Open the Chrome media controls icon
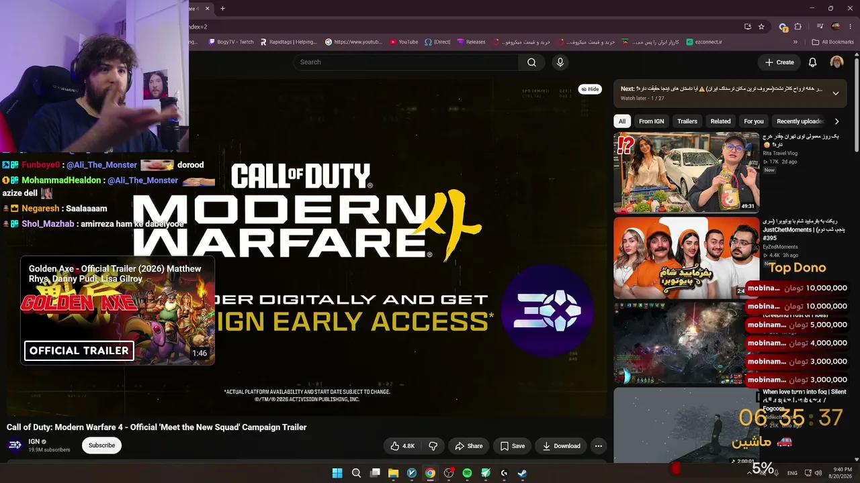The height and width of the screenshot is (483, 860). click(x=820, y=27)
